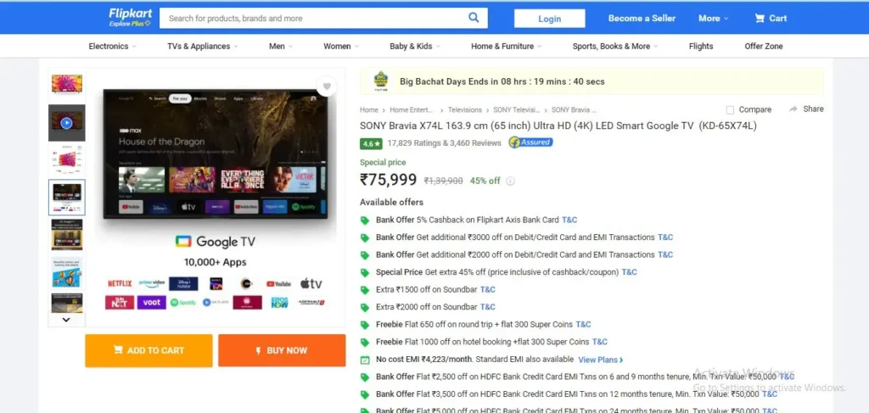This screenshot has height=413, width=869.
Task: Go to Home Entertainment breadcrumb
Action: pos(412,109)
